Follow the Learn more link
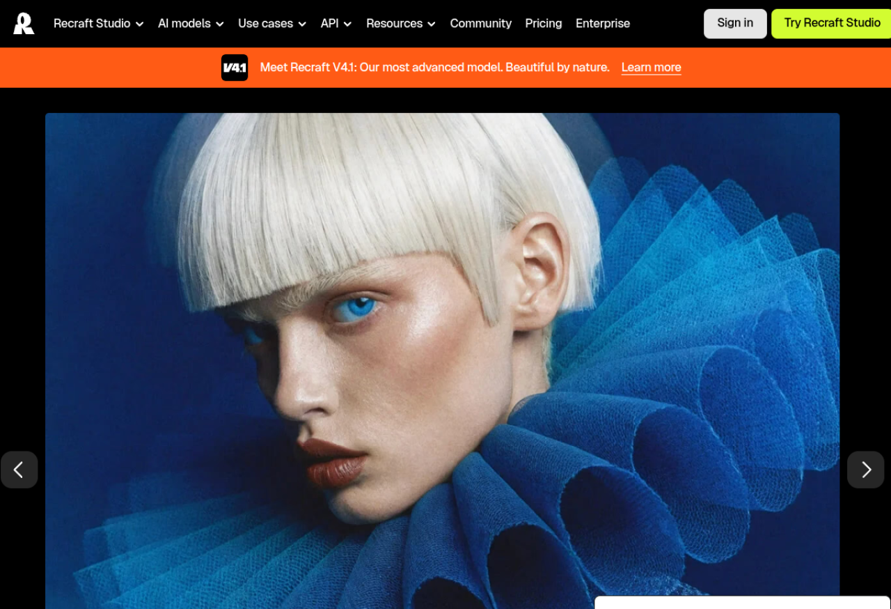Screen dimensions: 891x609 pyautogui.click(x=651, y=68)
